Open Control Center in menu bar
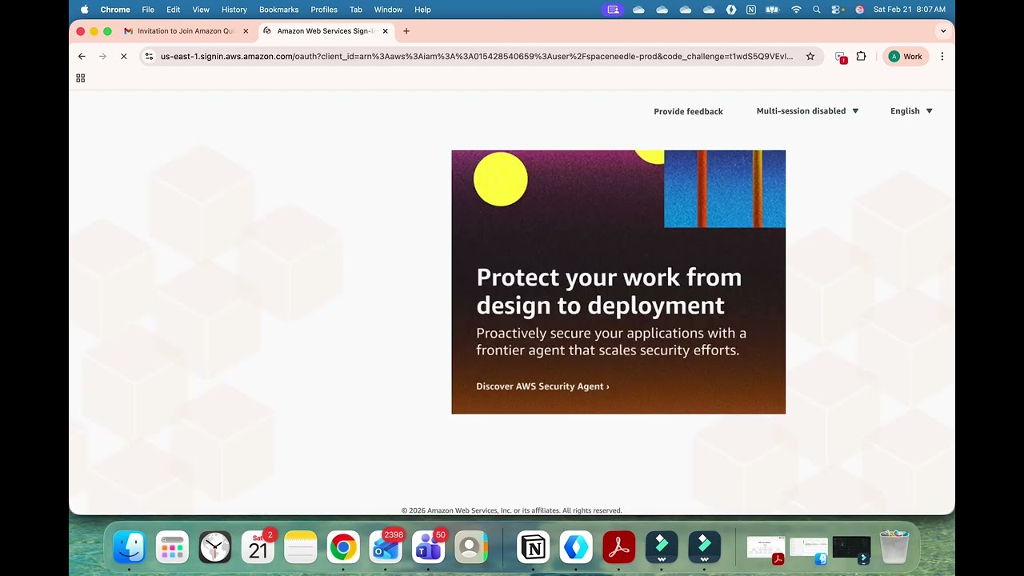Screen dimensions: 1024x576 [837, 10]
